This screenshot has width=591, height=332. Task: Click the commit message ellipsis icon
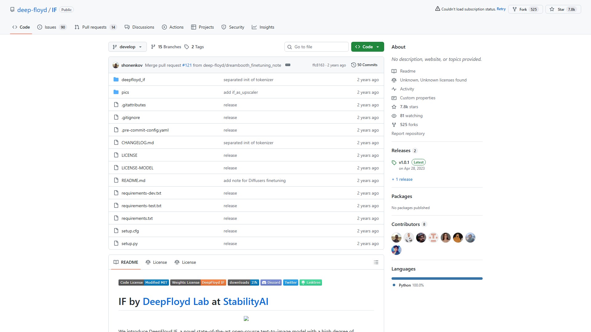(x=288, y=65)
